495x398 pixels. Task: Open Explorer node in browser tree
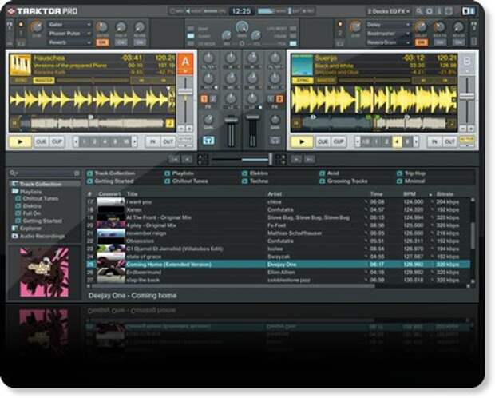(x=26, y=228)
